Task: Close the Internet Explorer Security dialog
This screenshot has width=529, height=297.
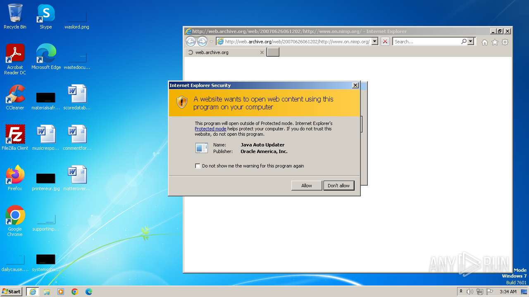Action: coord(355,85)
